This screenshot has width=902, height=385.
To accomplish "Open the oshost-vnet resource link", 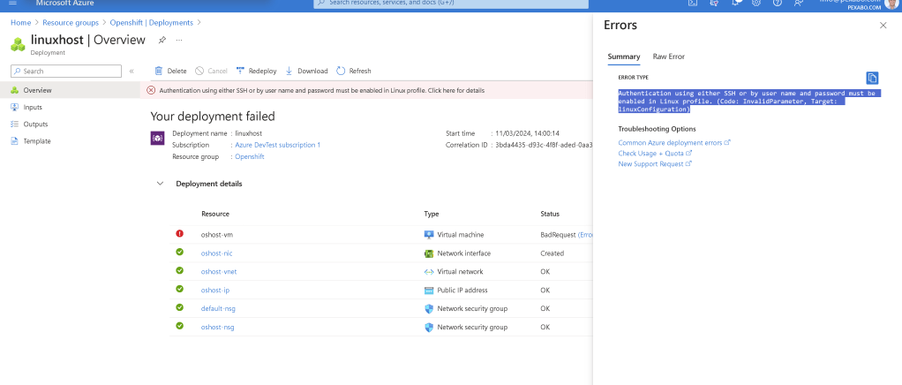I will click(219, 272).
